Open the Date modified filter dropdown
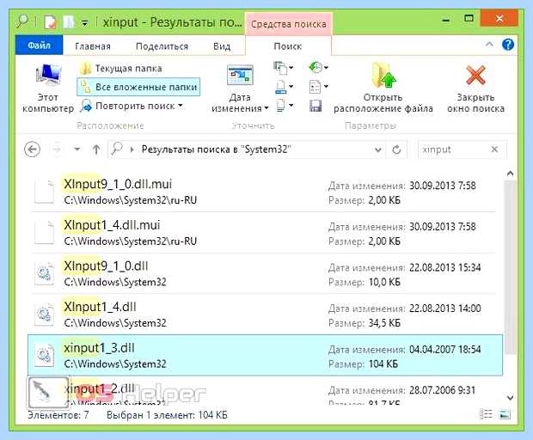 [x=240, y=89]
